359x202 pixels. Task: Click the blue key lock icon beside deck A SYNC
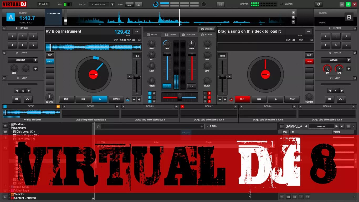128,99
